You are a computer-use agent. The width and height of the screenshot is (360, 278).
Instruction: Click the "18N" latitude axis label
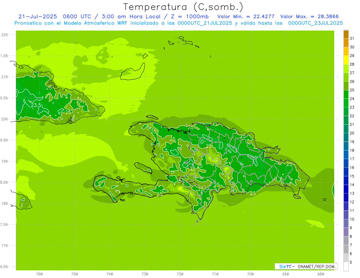(5, 203)
